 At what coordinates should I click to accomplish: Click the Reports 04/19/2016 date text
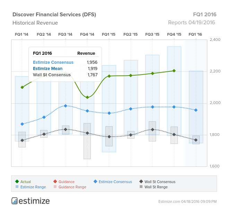tap(191, 23)
